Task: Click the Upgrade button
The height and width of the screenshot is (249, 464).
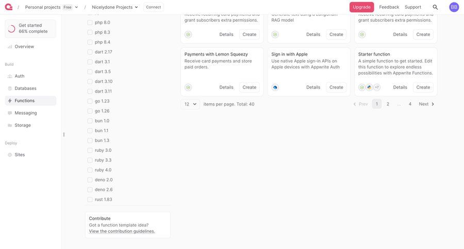Action: coord(361,7)
